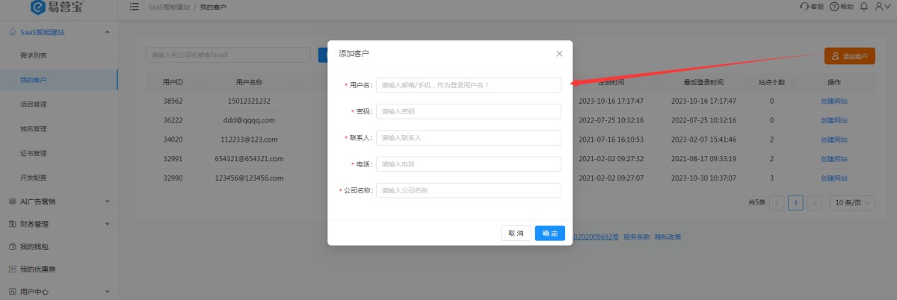The height and width of the screenshot is (300, 897).
Task: Click the 用户名 input field
Action: 468,85
